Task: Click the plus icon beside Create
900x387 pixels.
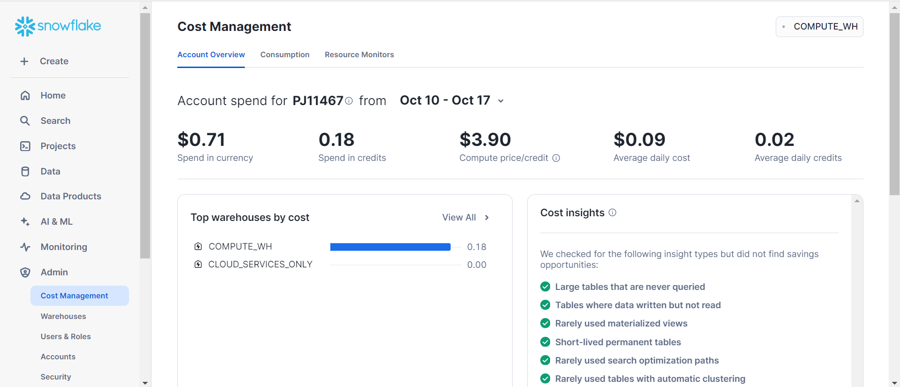Action: point(24,61)
